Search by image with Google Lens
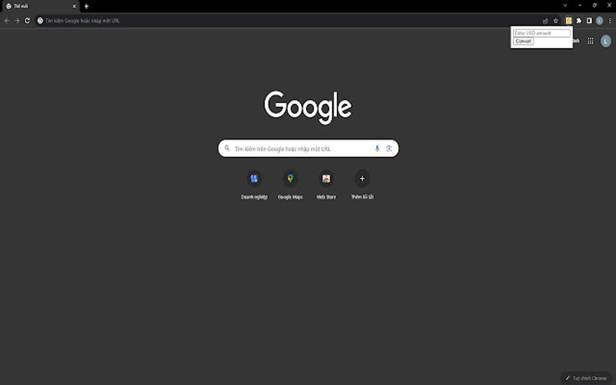The image size is (616, 385). 389,148
